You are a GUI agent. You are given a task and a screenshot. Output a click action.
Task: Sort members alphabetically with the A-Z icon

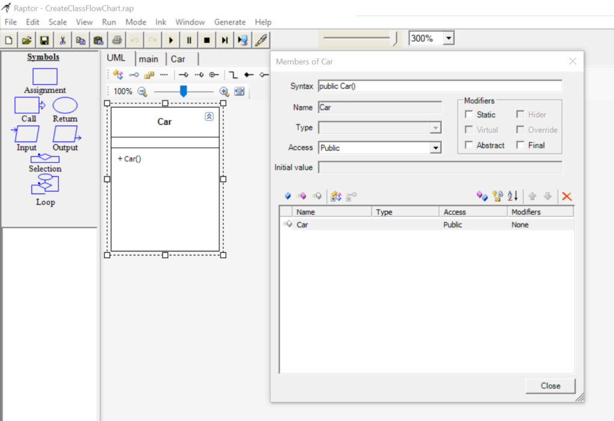pyautogui.click(x=513, y=196)
